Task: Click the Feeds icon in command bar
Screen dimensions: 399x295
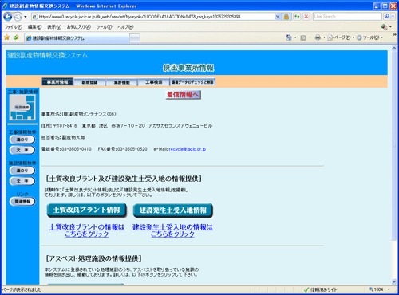Action: click(x=303, y=37)
